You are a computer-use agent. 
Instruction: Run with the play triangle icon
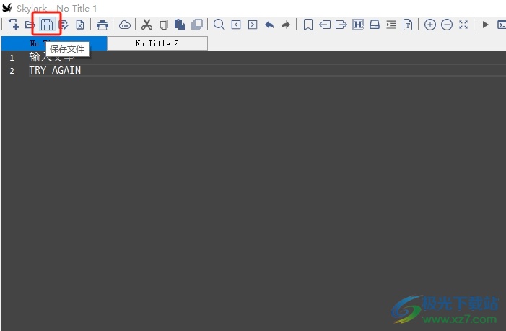(x=485, y=25)
